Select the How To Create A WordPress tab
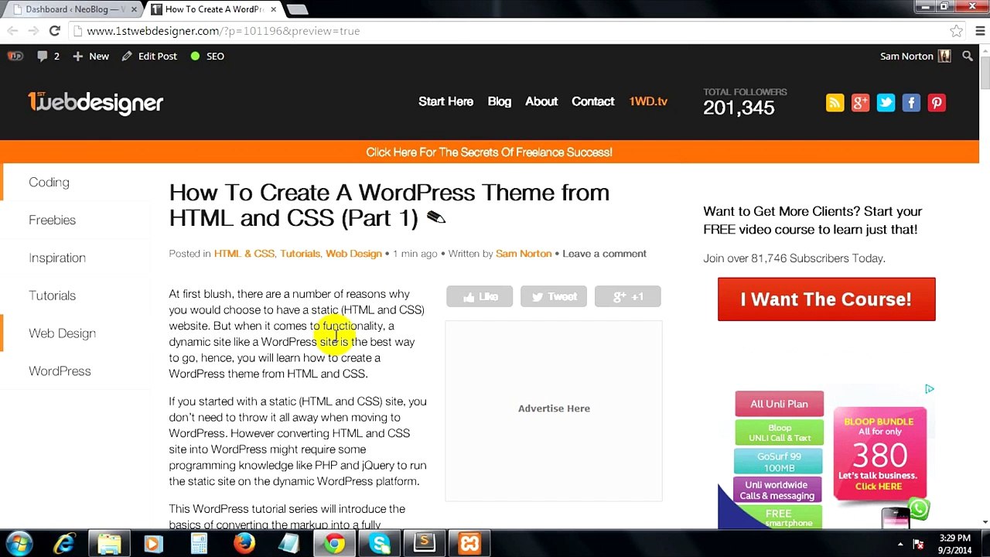This screenshot has width=990, height=557. coord(215,9)
